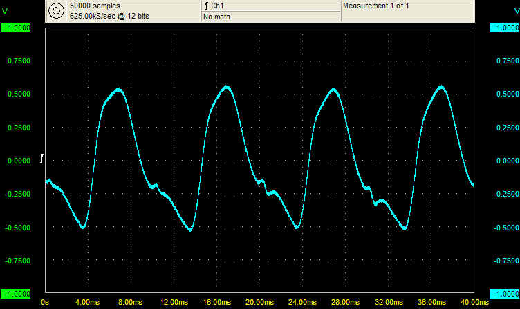
Task: Click 'Measurement 1 of 1' label
Action: coord(375,6)
